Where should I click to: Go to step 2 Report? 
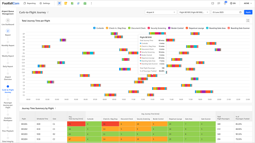click(8, 32)
